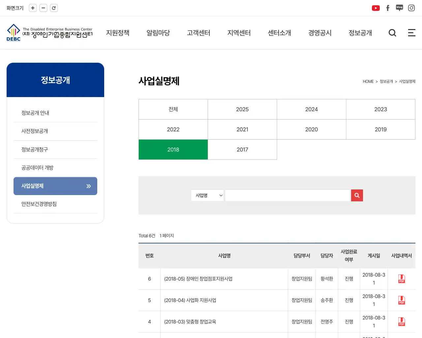The image size is (422, 338).
Task: Open 고객센터 main menu
Action: 198,33
